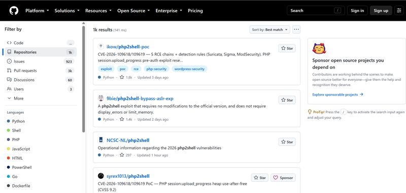Select the wordpress-security topic tag

pyautogui.click(x=189, y=69)
